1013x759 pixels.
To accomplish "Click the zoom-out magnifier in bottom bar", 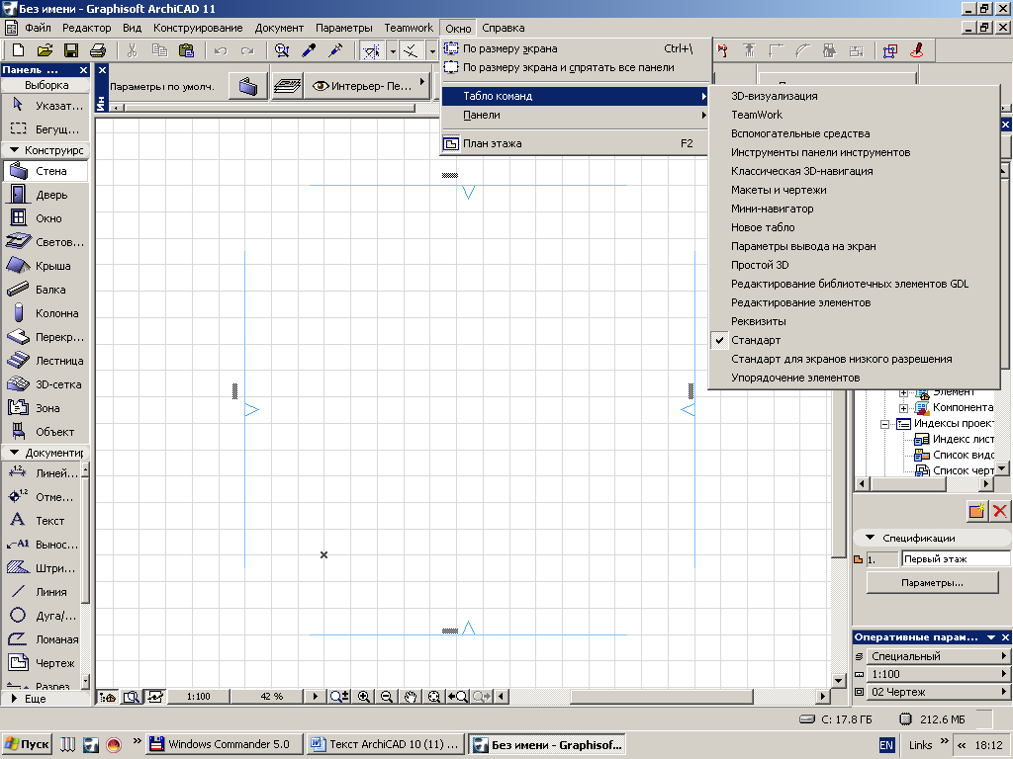I will (x=387, y=697).
